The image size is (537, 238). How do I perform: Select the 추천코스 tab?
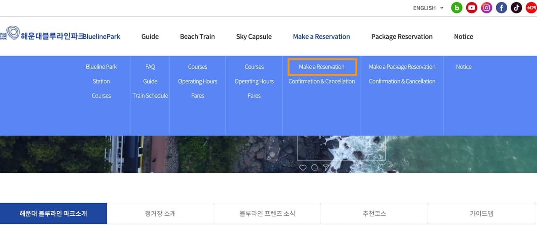tap(375, 214)
